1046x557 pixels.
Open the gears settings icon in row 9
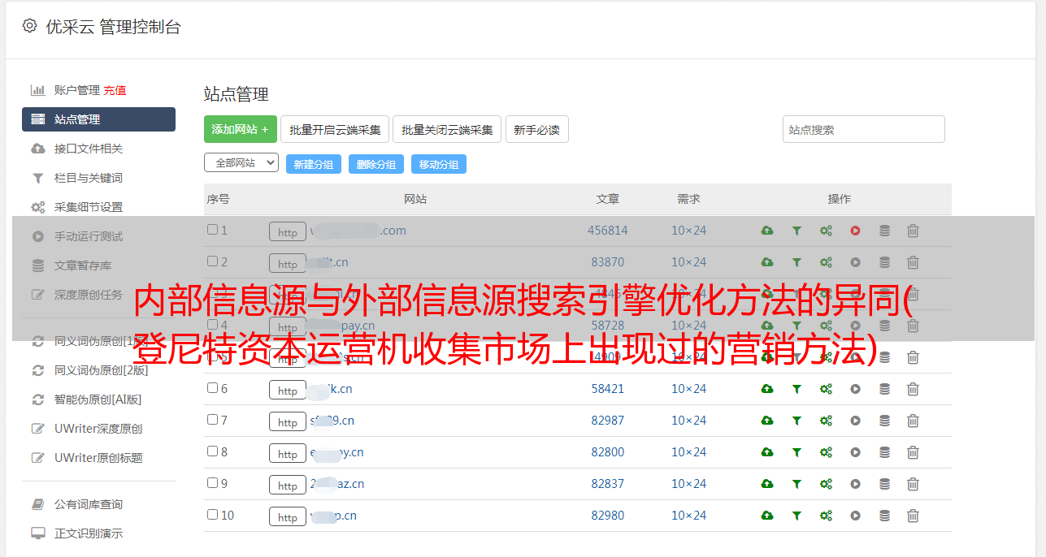(826, 484)
